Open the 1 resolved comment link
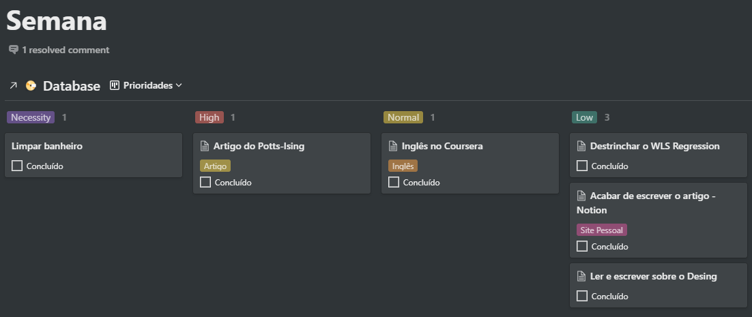Viewport: 752px width, 317px height. coord(66,50)
